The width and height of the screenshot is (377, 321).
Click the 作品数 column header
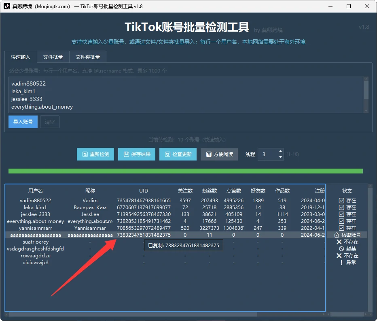282,191
